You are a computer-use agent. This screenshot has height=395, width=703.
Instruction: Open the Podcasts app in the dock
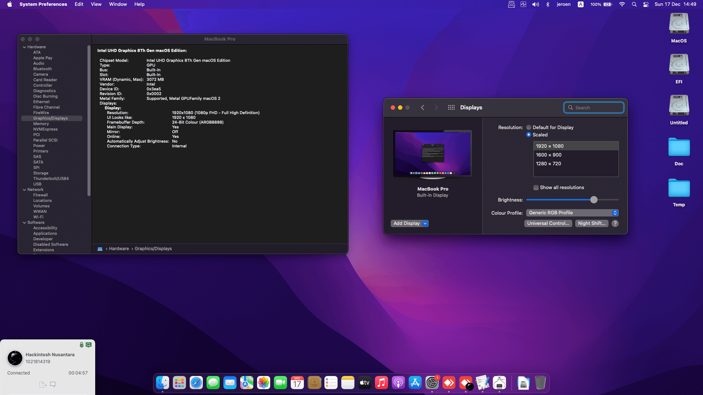pos(398,383)
